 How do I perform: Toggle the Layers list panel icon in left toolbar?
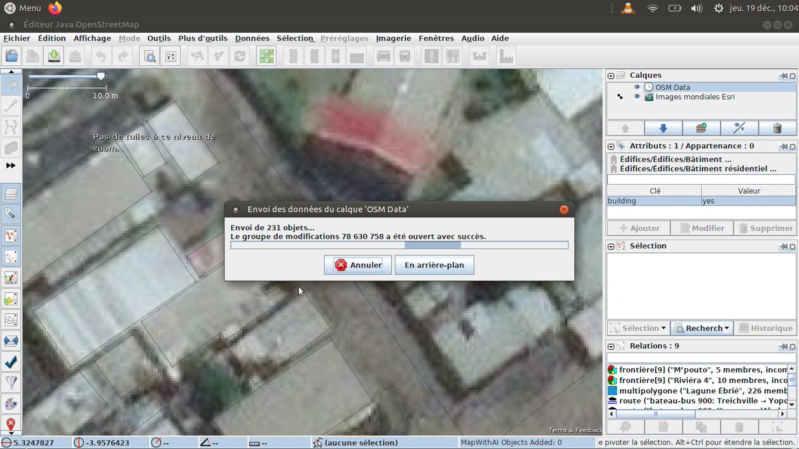coord(11,194)
